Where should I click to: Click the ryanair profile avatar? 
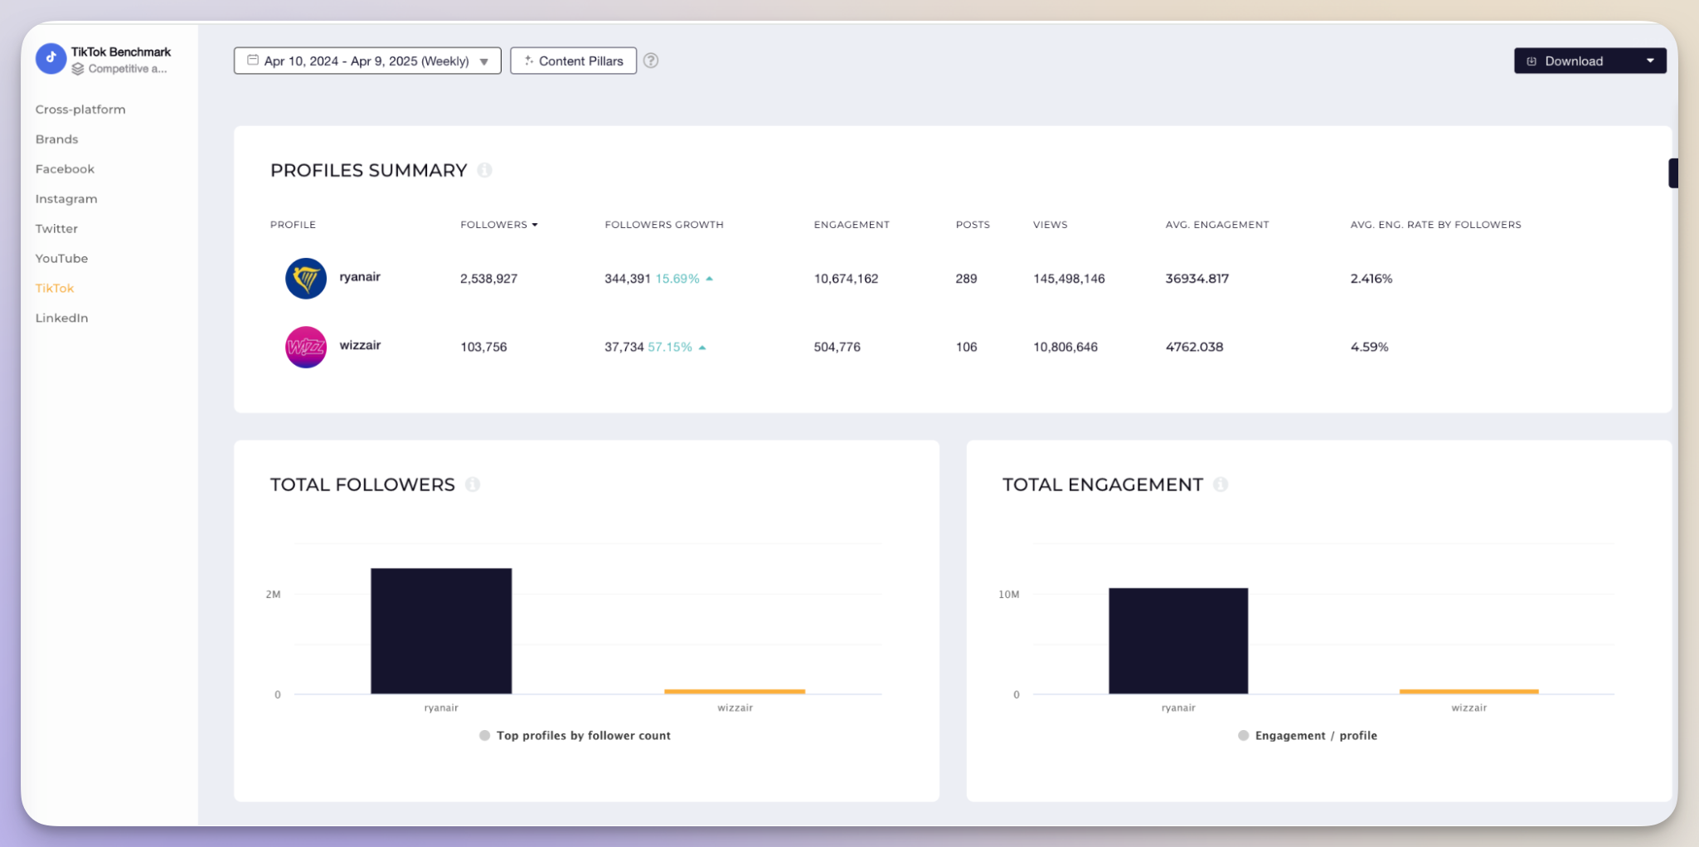[x=306, y=279]
